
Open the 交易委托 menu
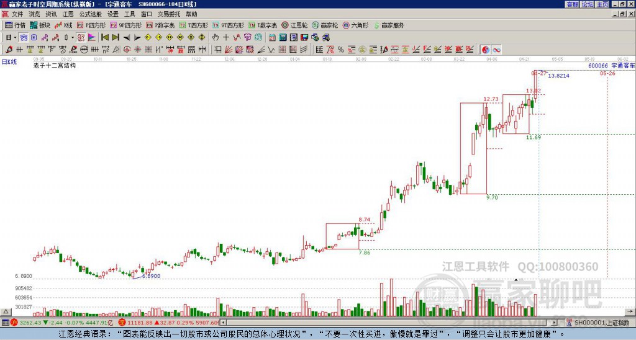[x=169, y=14]
